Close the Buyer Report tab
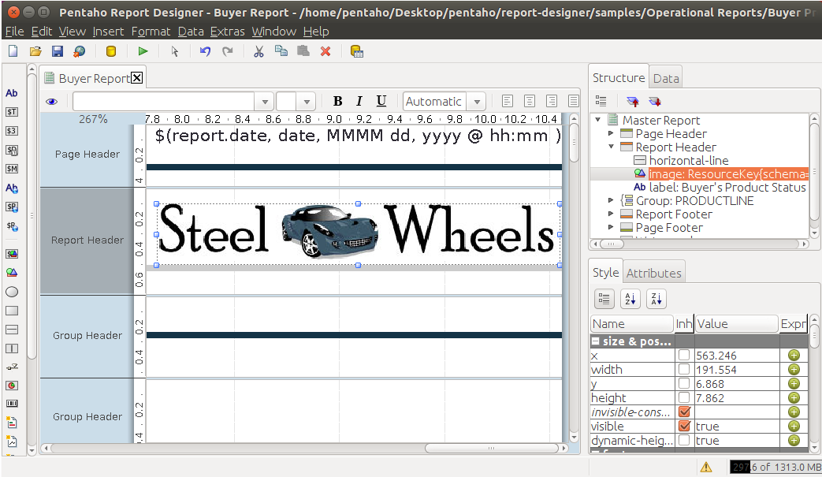The width and height of the screenshot is (822, 477). (137, 78)
